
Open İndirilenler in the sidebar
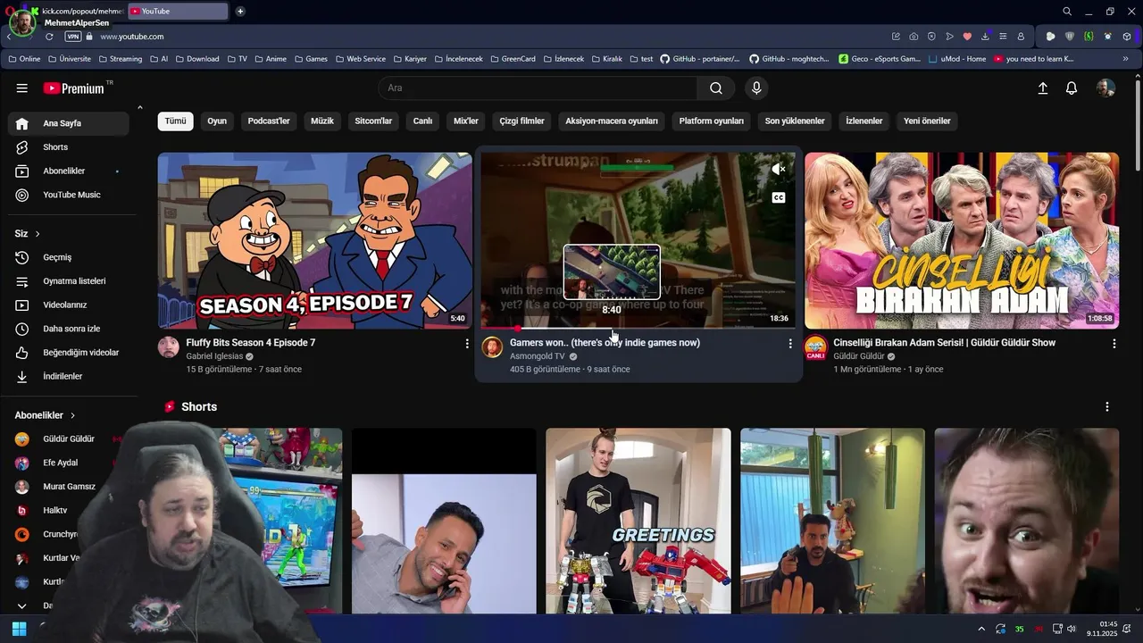coord(68,376)
